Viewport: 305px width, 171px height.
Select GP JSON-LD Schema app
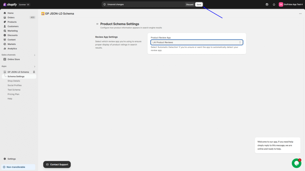tap(18, 72)
